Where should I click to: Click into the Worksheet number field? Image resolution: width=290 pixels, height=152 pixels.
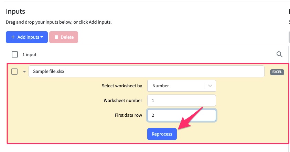(x=181, y=100)
